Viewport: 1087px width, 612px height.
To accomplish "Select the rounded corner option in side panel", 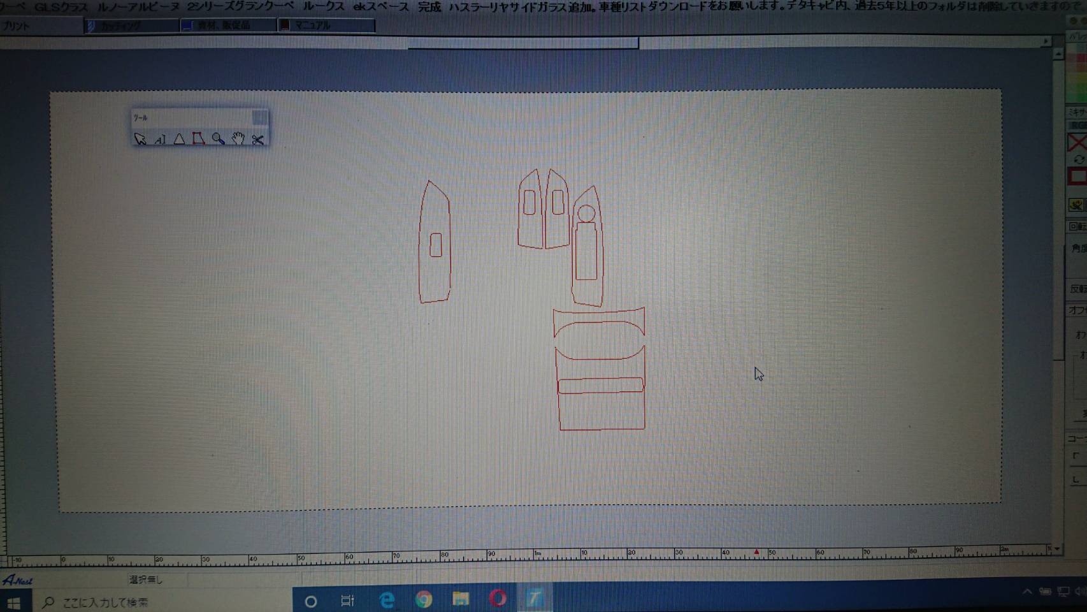I will click(x=1077, y=456).
